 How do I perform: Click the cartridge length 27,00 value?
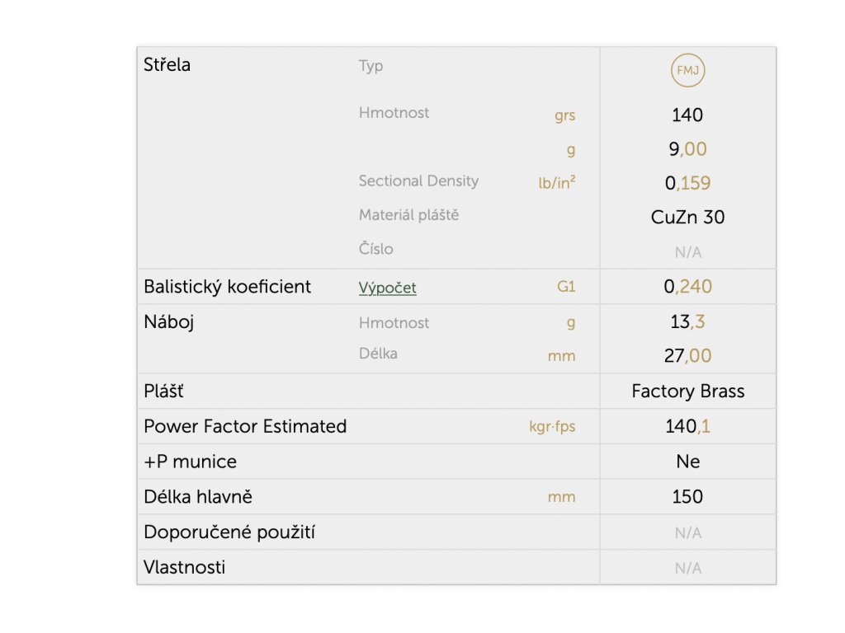687,356
